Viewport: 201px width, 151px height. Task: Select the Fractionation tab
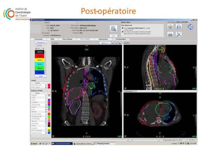click(121, 39)
